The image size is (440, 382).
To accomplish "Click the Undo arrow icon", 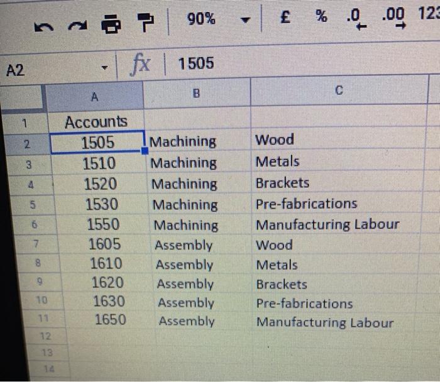I will (44, 27).
